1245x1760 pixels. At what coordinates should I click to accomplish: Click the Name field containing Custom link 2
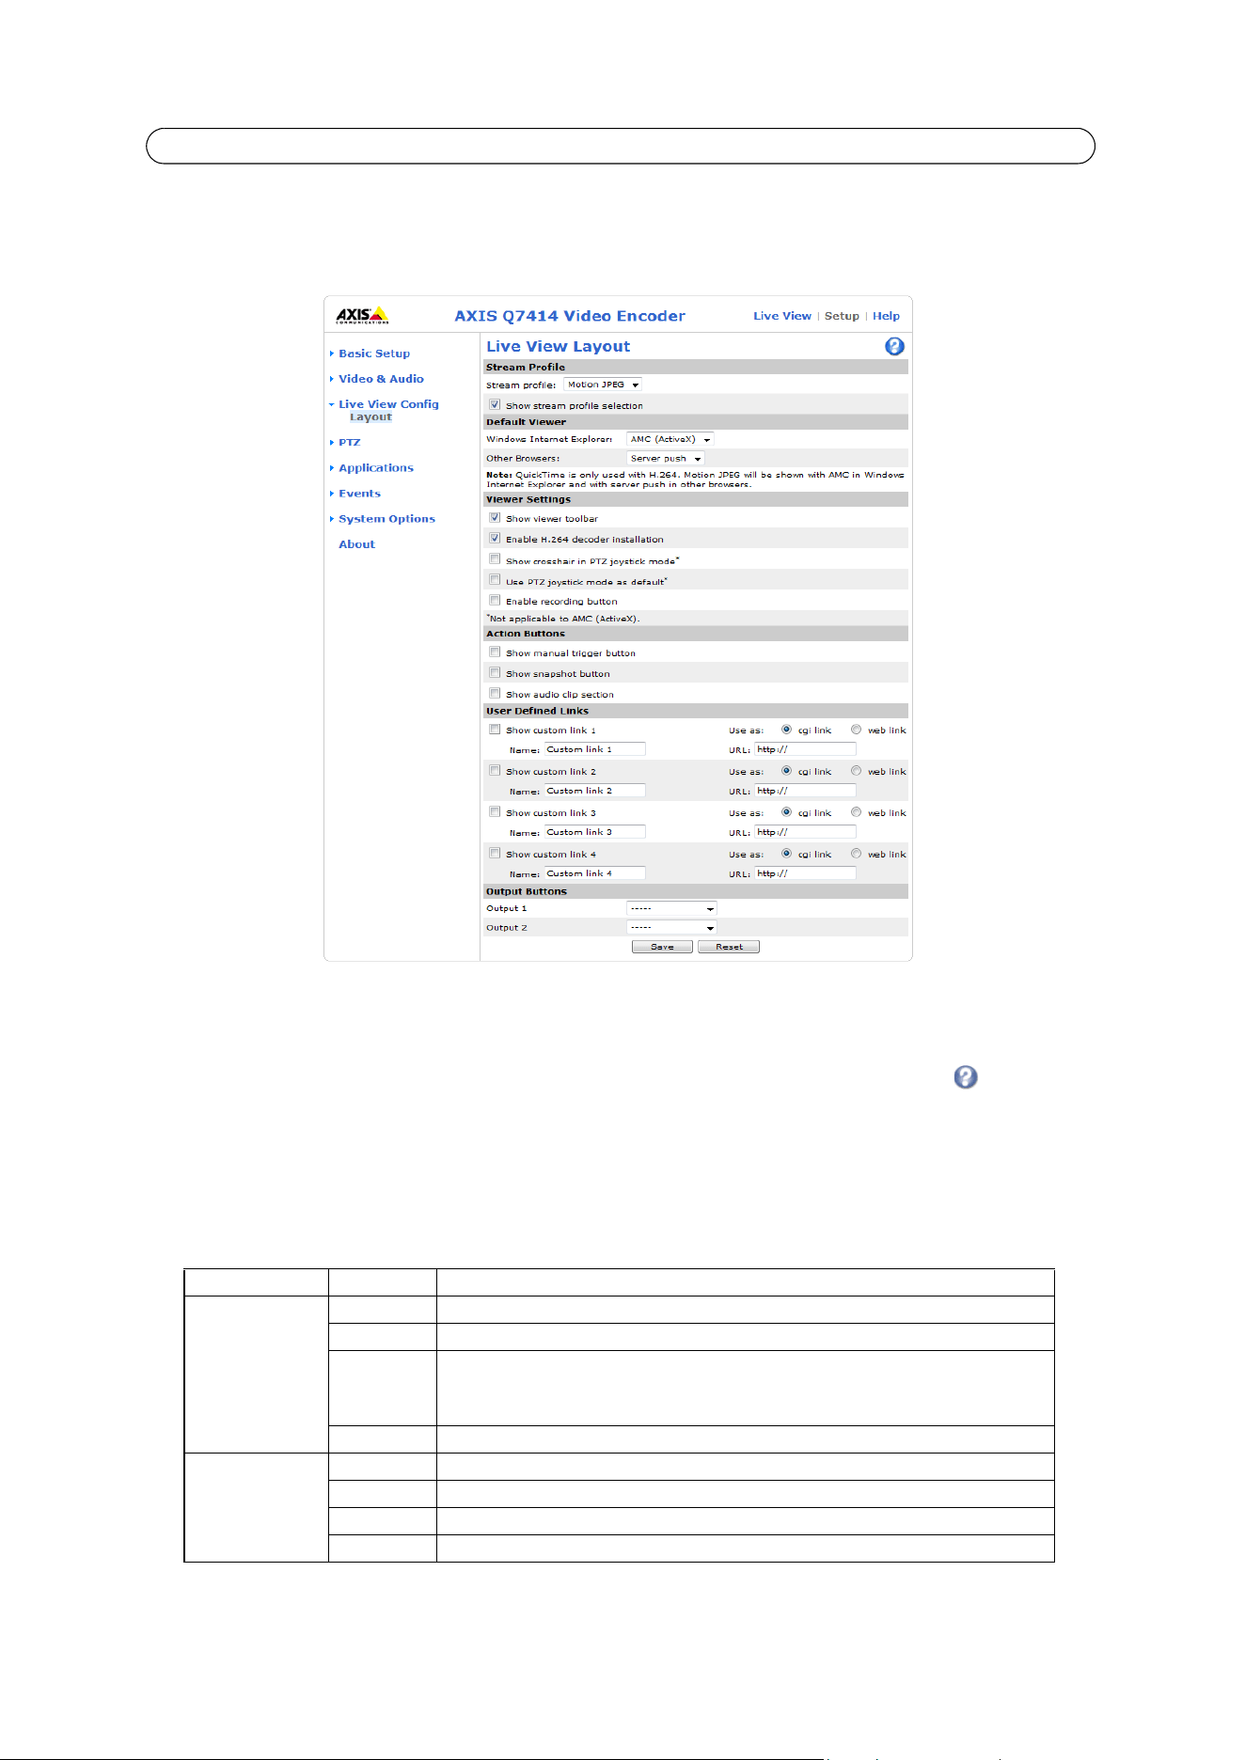[x=594, y=791]
